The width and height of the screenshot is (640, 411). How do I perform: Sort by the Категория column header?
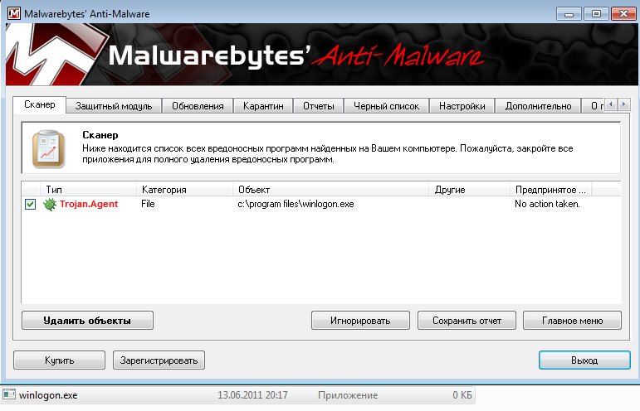(x=184, y=190)
